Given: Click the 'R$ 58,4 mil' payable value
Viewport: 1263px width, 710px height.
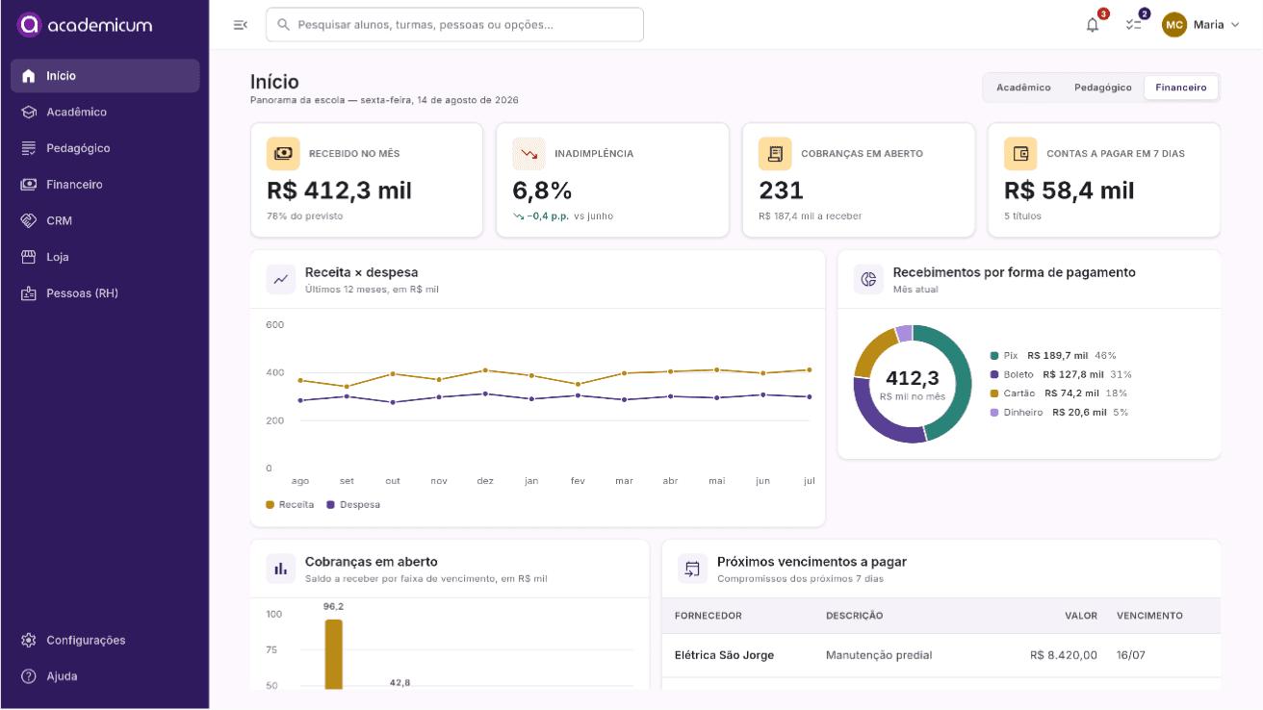Looking at the screenshot, I should [1070, 190].
